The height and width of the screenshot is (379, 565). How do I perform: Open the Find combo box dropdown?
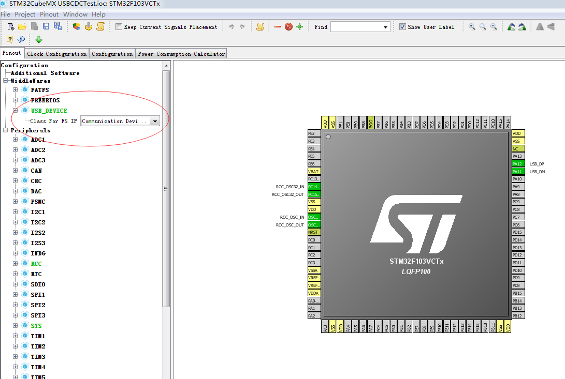point(385,26)
